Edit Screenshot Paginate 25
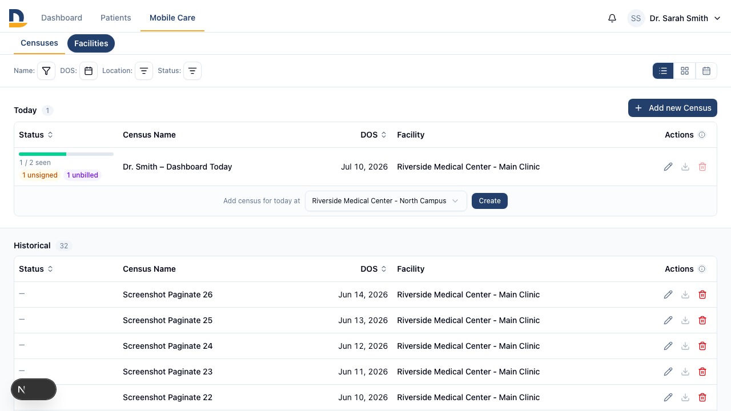This screenshot has width=731, height=411. [x=668, y=320]
